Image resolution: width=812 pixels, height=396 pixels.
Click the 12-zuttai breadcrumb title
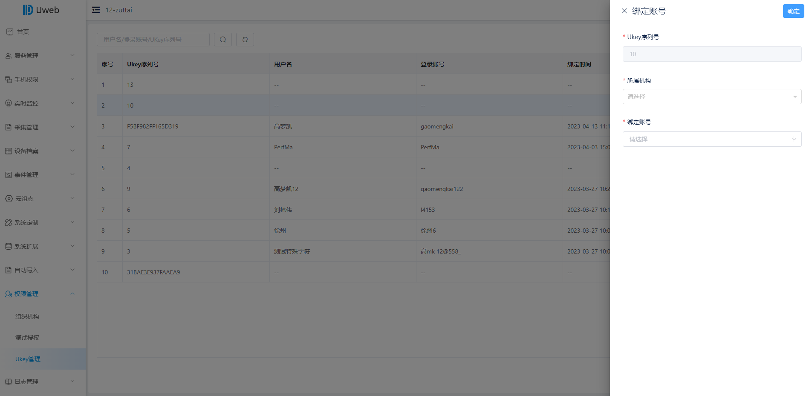point(119,10)
